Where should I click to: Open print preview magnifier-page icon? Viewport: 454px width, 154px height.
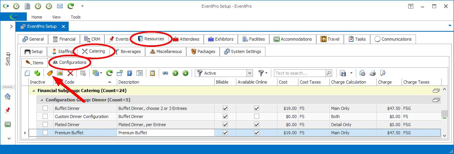[383, 73]
